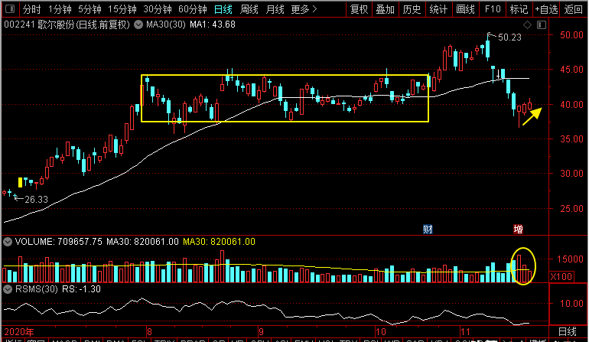
Task: Toggle the 复权 price adjustment button
Action: point(358,10)
